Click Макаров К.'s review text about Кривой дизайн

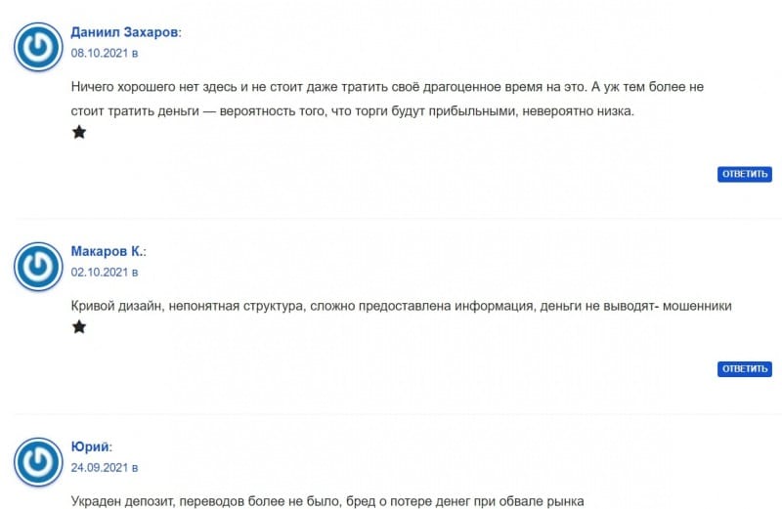(x=401, y=306)
